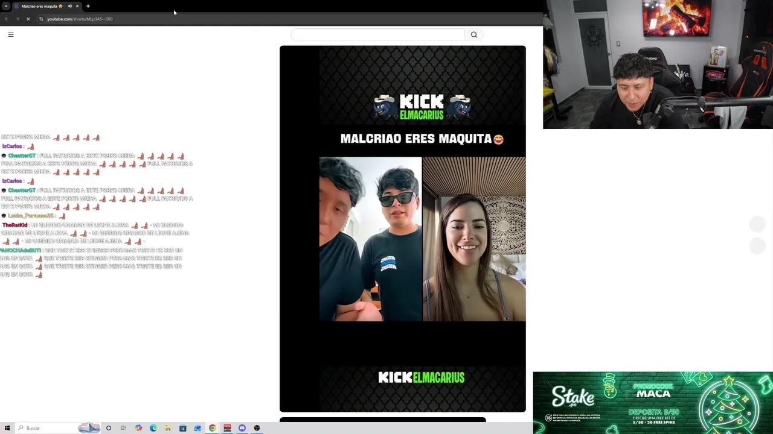The width and height of the screenshot is (773, 434).
Task: Close the 'Malcriao eres maquita' tab
Action: coord(77,6)
